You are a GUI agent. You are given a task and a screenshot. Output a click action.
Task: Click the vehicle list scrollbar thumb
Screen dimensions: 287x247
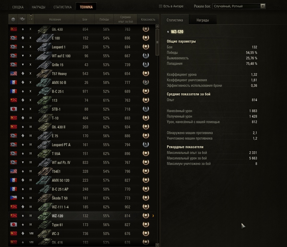(157, 42)
